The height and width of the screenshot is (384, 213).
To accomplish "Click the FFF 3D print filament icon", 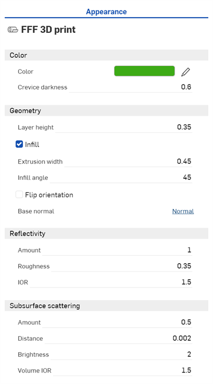I will tap(12, 30).
